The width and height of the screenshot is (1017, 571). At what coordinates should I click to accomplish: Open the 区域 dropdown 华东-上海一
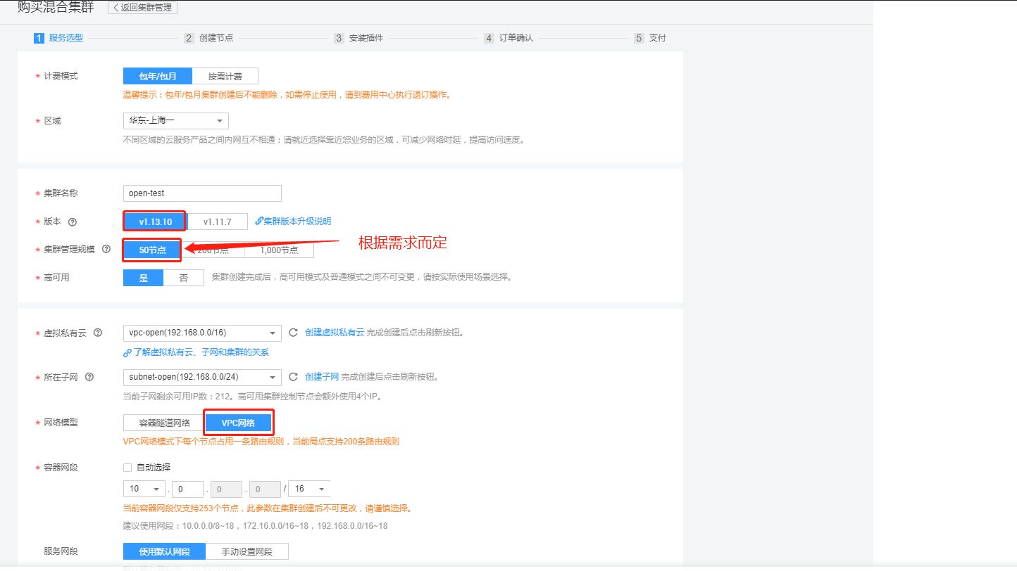pos(176,121)
